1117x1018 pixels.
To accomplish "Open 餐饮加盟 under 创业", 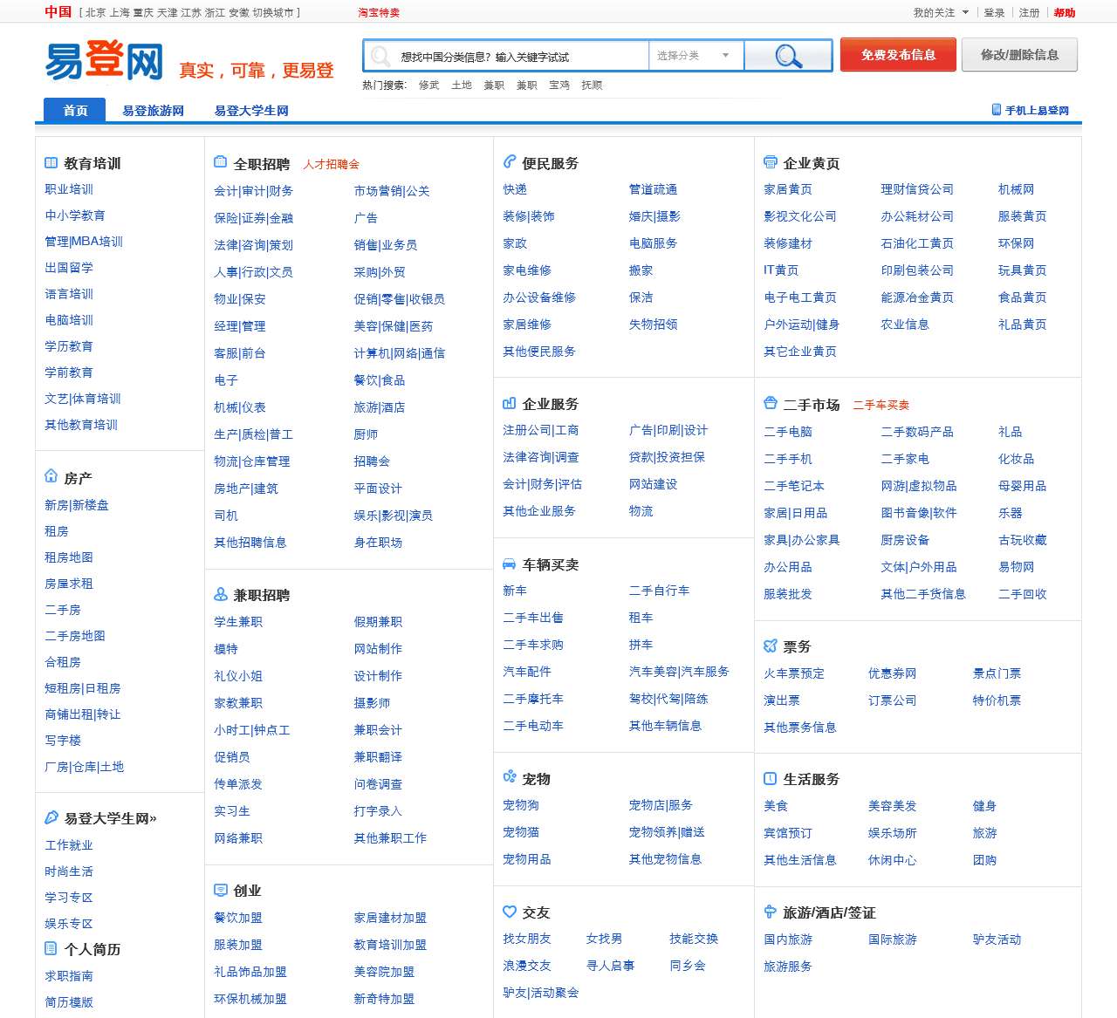I will point(238,918).
